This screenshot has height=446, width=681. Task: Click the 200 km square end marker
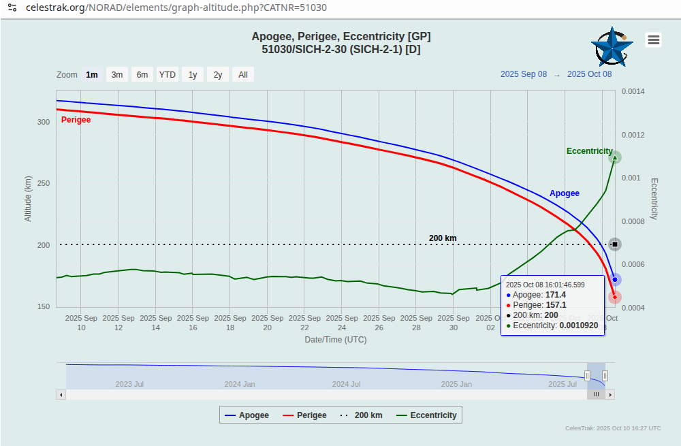[614, 244]
